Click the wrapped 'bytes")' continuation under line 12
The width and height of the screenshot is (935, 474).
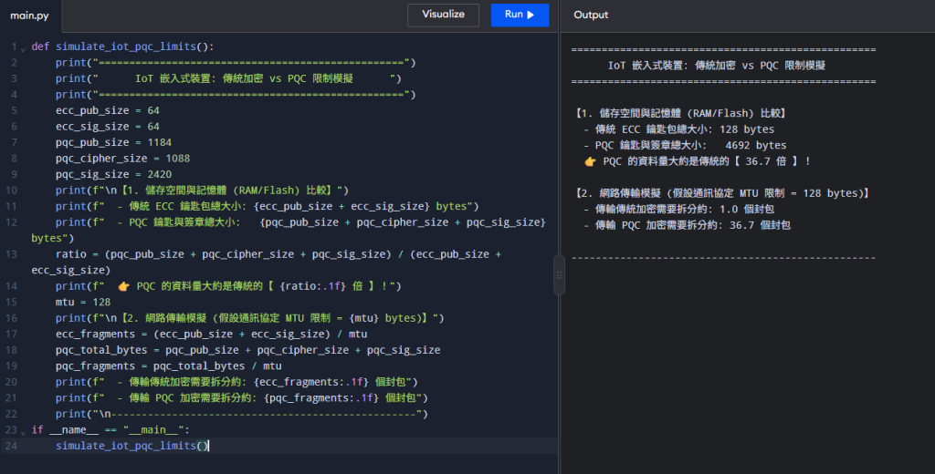pos(52,238)
